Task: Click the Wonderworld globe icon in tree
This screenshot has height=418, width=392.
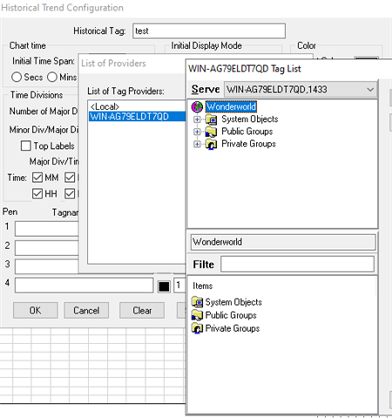Action: [x=197, y=107]
